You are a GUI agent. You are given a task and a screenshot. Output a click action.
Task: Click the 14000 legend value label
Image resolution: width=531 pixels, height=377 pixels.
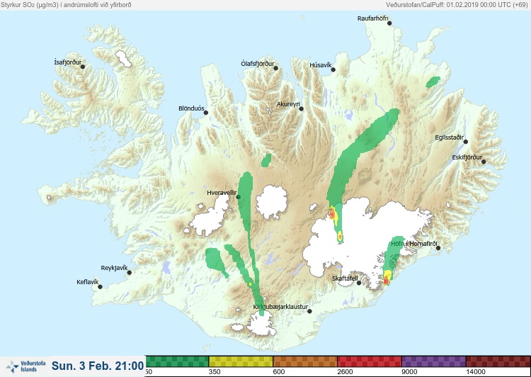coord(476,372)
